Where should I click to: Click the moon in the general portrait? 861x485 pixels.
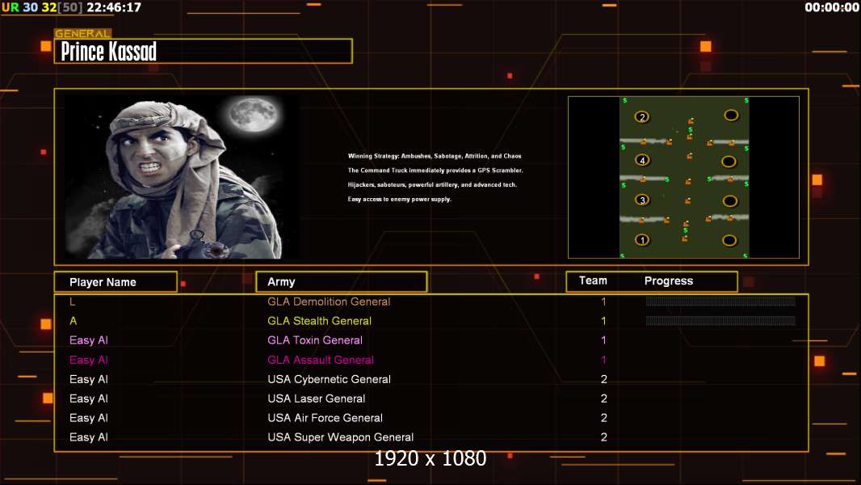click(x=253, y=114)
